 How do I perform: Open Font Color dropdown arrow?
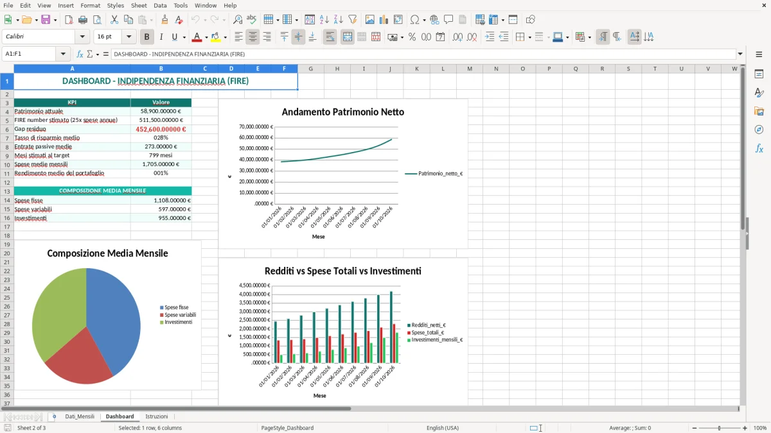[x=206, y=37]
